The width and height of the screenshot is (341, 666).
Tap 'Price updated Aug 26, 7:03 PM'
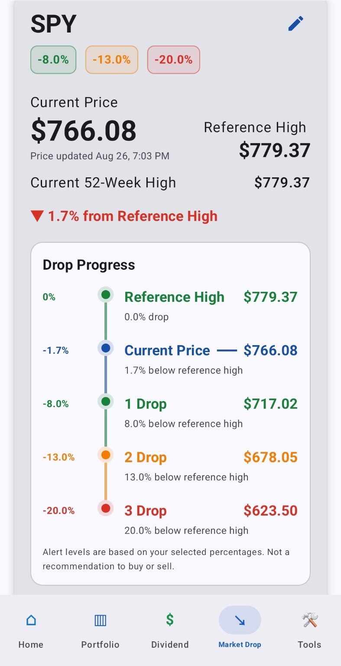tap(100, 156)
